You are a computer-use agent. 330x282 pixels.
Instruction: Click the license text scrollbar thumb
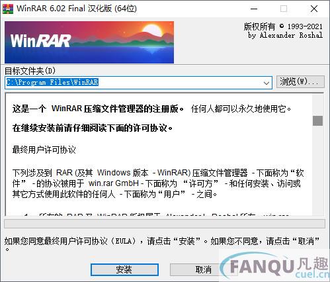(x=317, y=120)
